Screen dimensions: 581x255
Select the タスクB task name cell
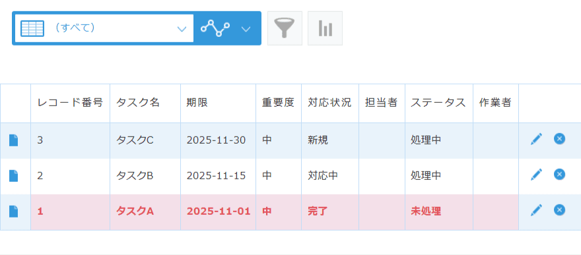click(x=145, y=176)
